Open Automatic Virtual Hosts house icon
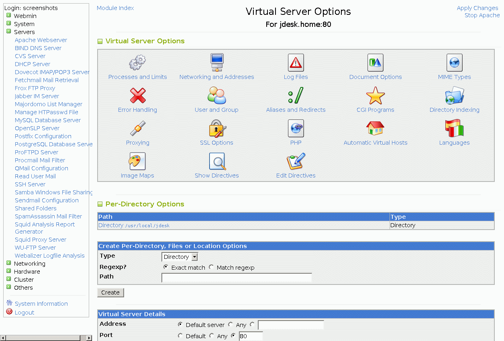The width and height of the screenshot is (504, 341). coord(375,129)
